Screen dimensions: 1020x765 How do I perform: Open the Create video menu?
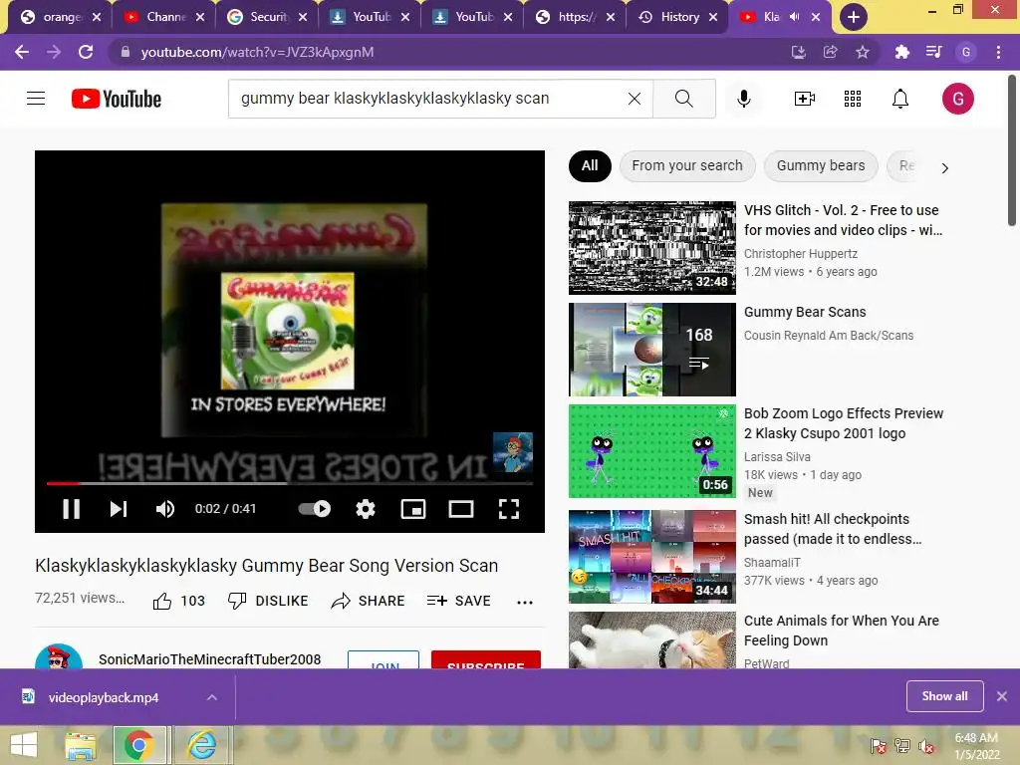pos(805,99)
